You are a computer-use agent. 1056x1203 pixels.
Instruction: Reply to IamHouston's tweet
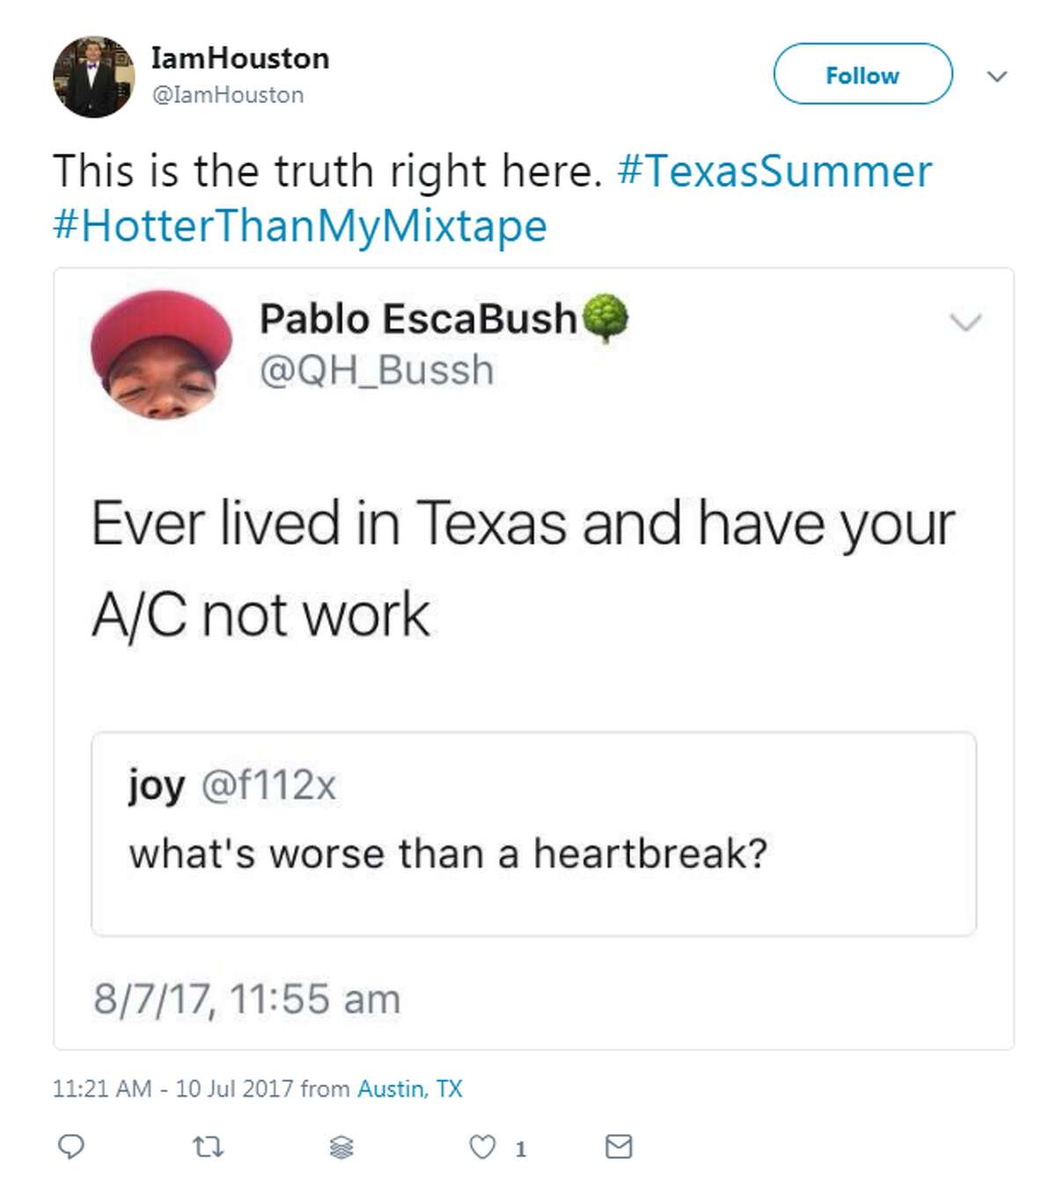[73, 1146]
